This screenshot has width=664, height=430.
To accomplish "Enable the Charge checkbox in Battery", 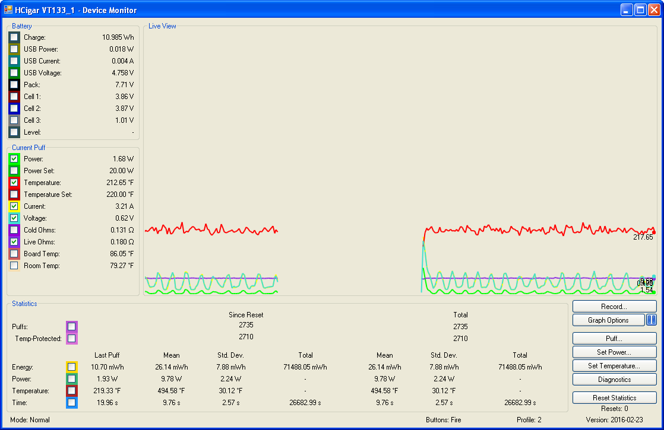I will tap(14, 37).
